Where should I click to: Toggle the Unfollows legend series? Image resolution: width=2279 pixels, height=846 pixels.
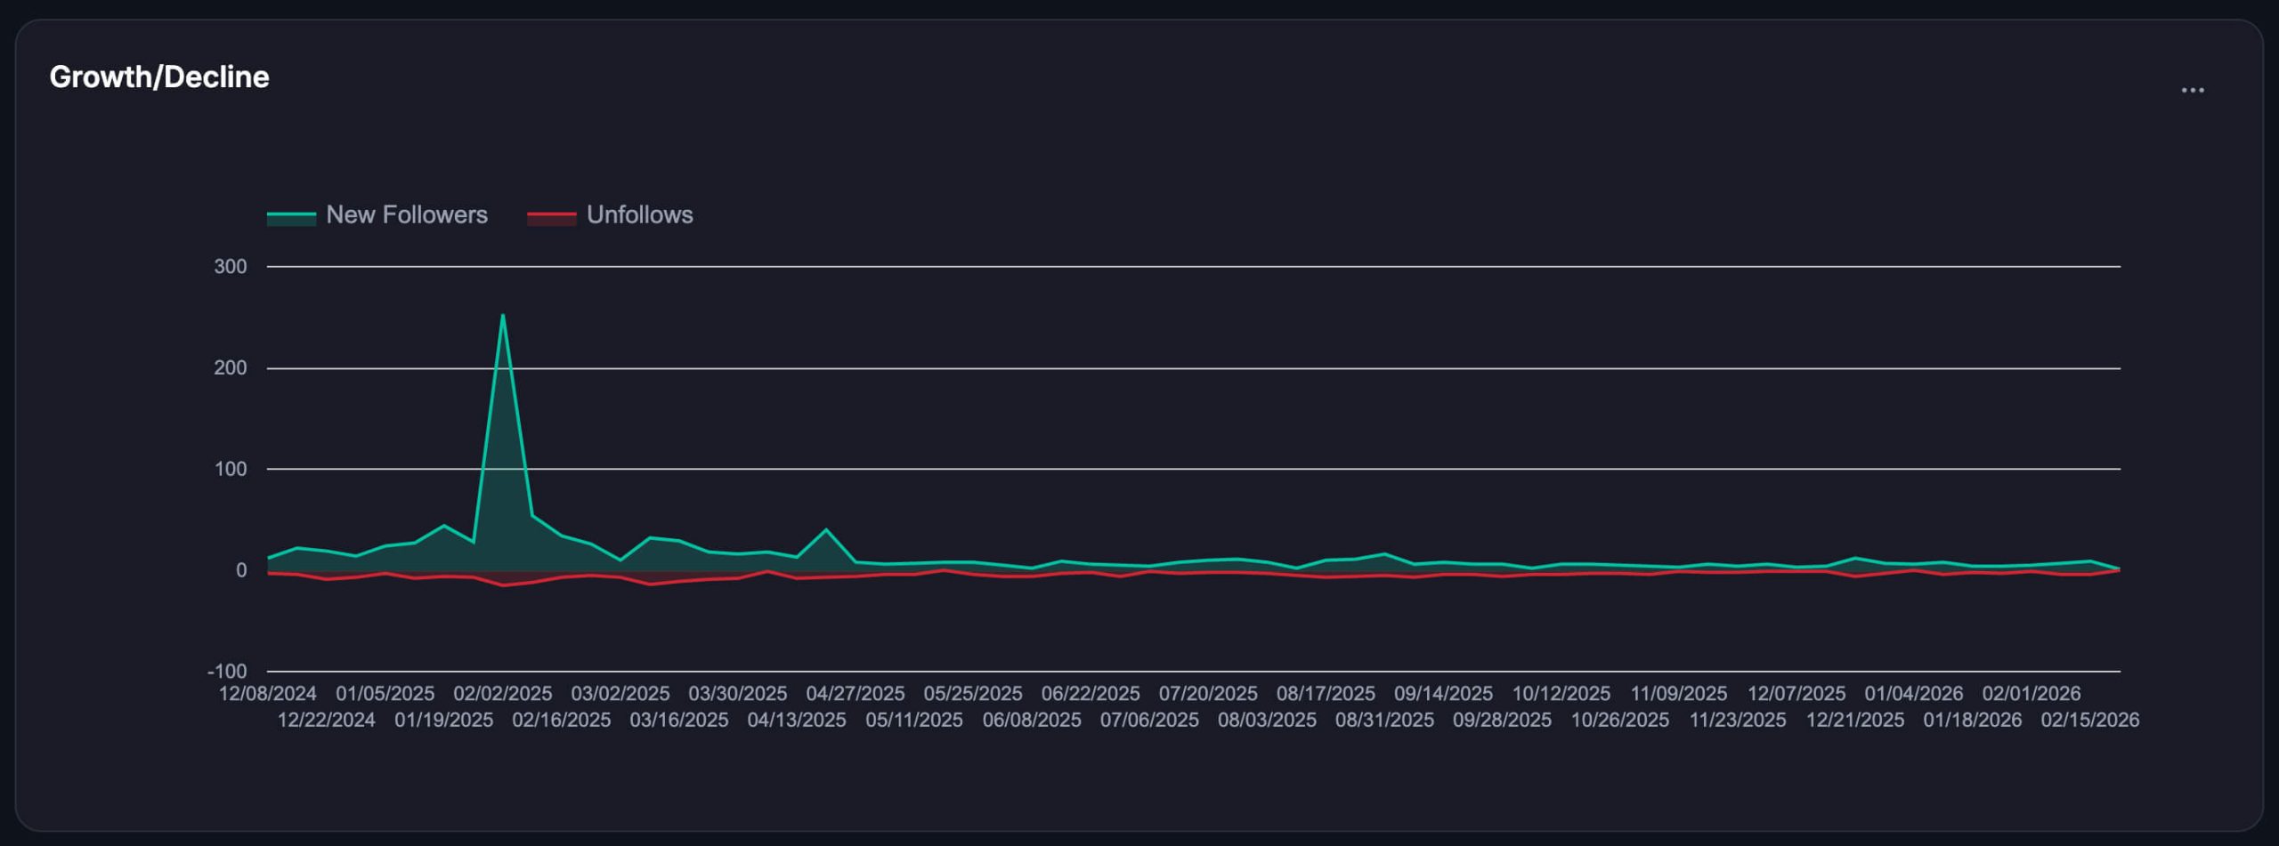click(639, 215)
